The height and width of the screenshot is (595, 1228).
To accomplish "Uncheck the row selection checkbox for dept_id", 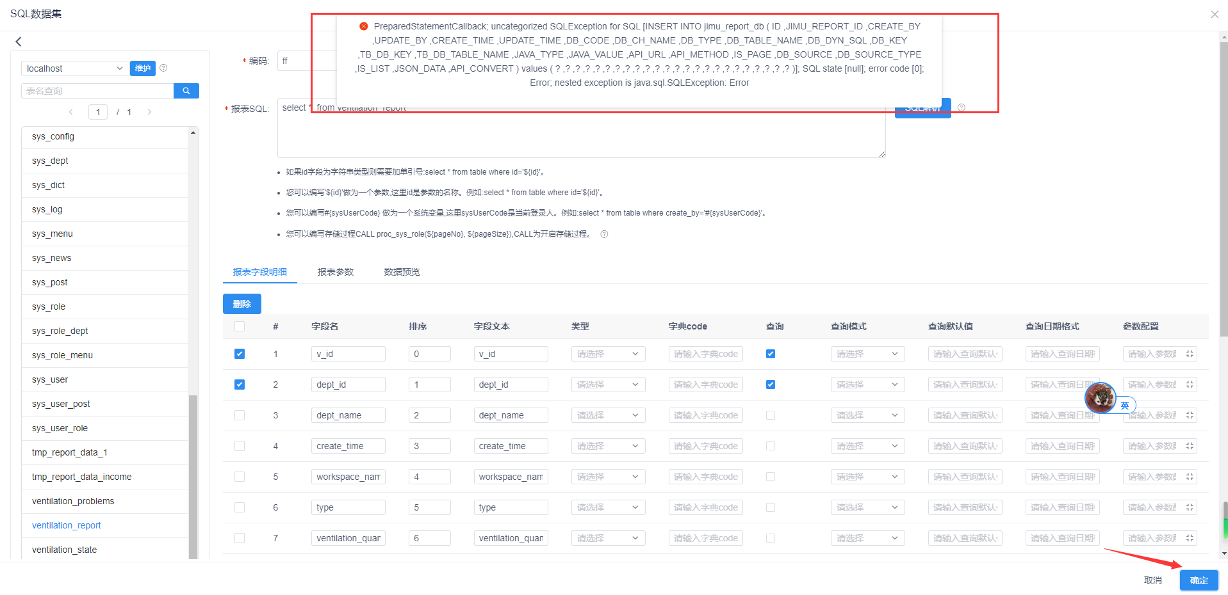I will click(240, 385).
